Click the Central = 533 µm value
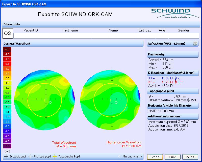The width and height of the screenshot is (202, 162). pos(161,60)
